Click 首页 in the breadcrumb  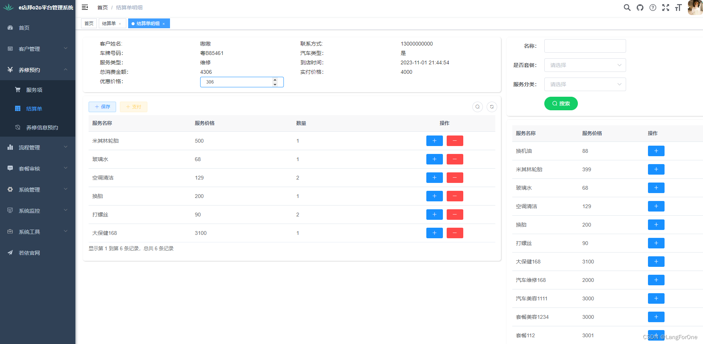[103, 8]
